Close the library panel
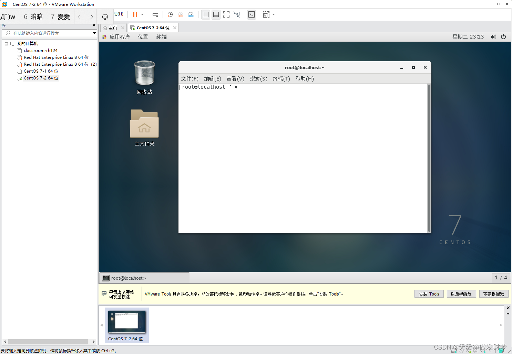This screenshot has width=512, height=354. click(x=94, y=25)
